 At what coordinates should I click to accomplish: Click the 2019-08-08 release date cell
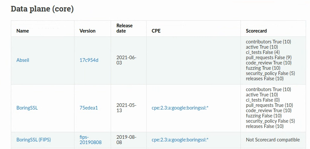(127, 140)
